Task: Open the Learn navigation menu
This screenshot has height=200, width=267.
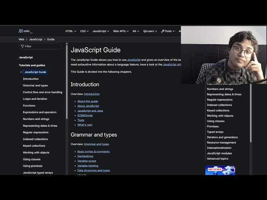Action: pyautogui.click(x=150, y=31)
